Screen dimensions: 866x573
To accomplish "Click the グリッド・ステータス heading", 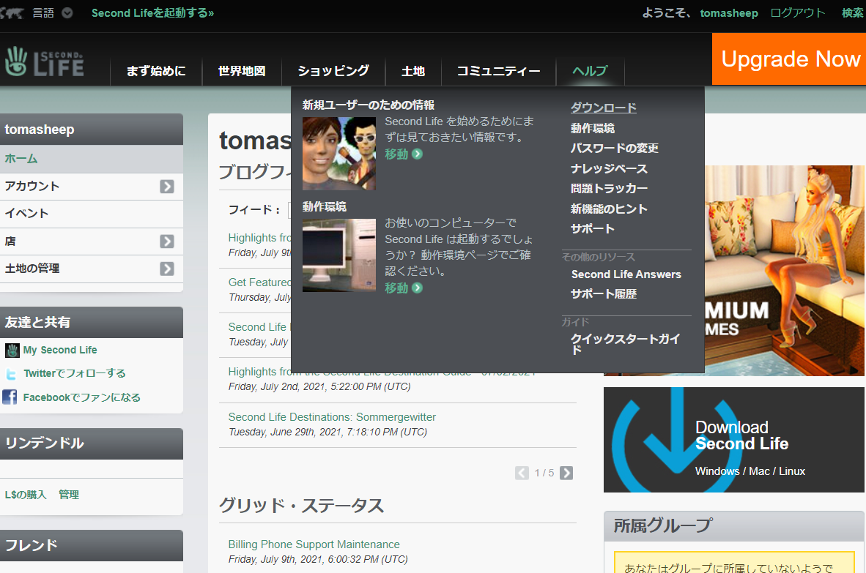I will (x=301, y=505).
